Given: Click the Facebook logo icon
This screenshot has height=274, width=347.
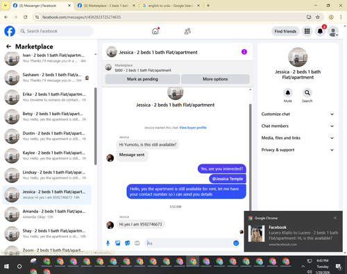Looking at the screenshot, I should pos(10,31).
